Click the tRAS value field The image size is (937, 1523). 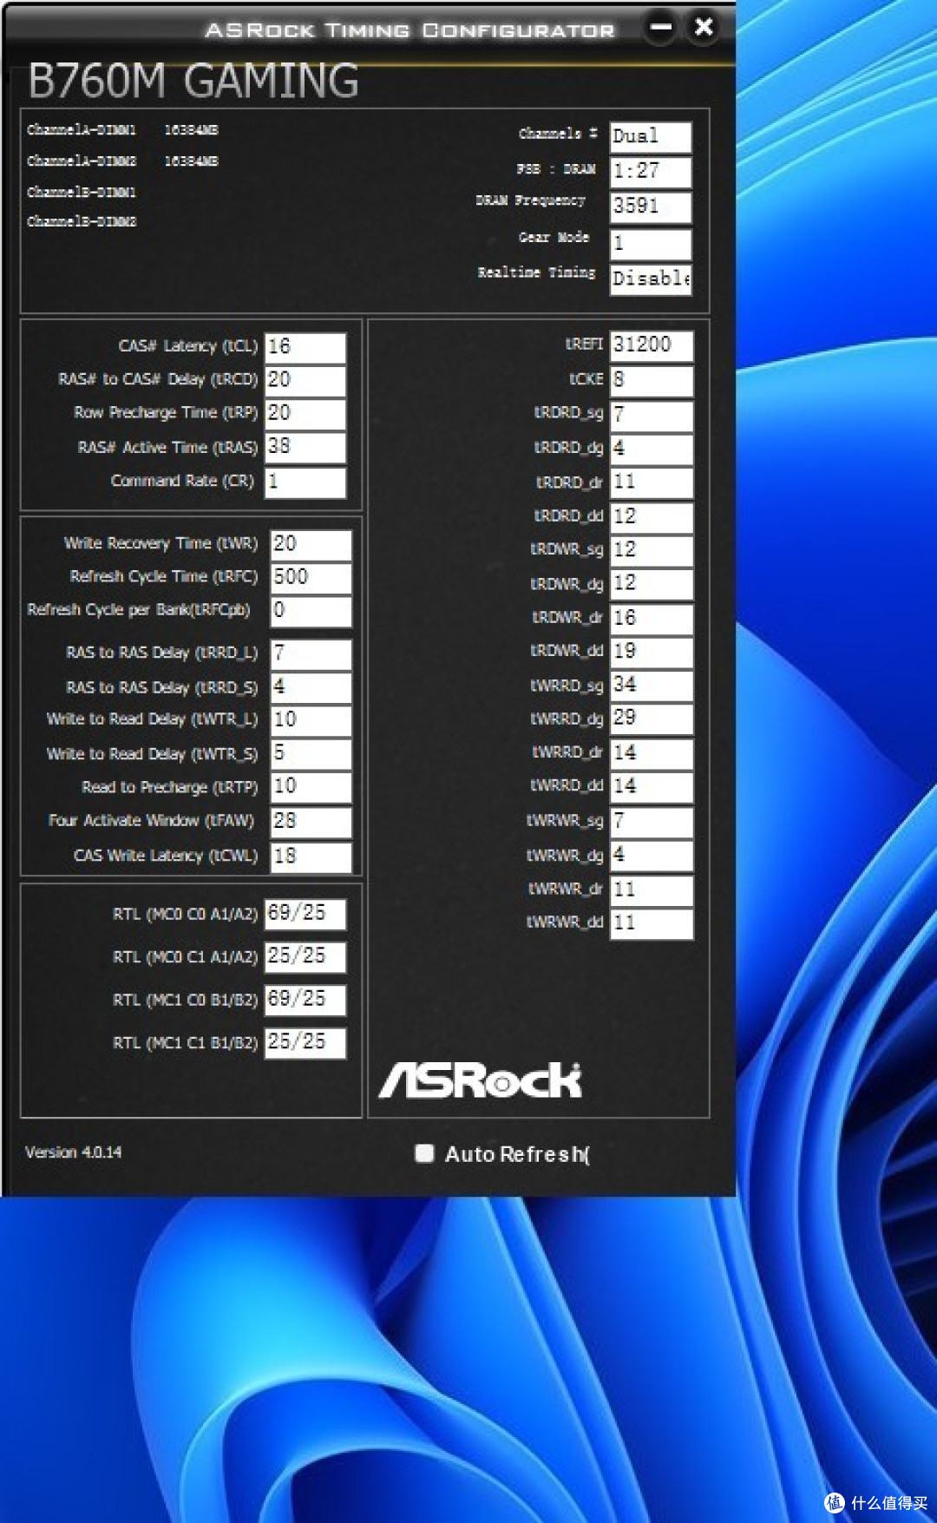pos(305,447)
